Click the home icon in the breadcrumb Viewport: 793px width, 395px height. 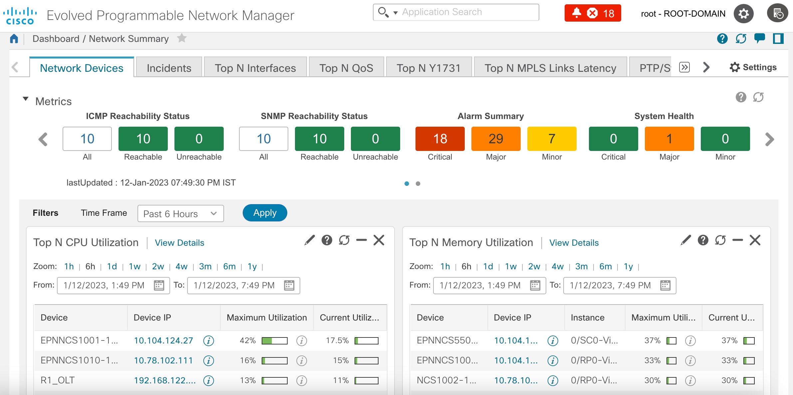pyautogui.click(x=14, y=39)
